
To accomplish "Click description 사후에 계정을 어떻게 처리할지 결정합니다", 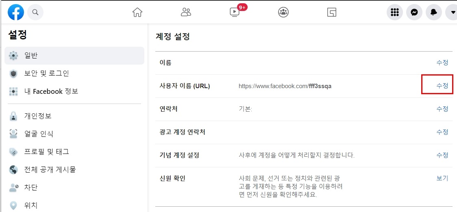I will coord(296,155).
